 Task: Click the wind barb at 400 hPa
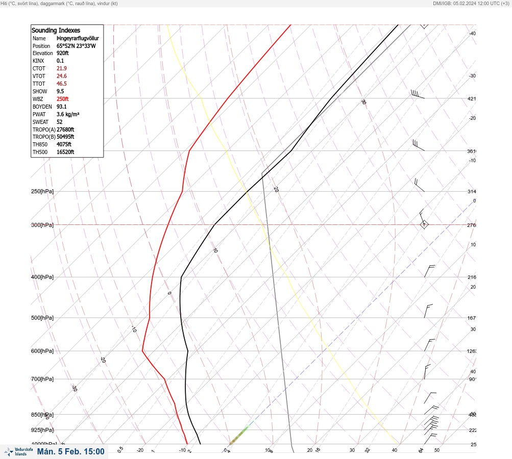(429, 271)
